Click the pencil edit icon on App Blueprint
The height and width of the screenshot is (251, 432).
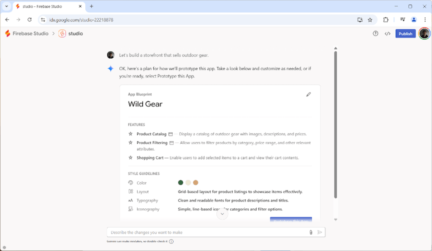point(308,95)
